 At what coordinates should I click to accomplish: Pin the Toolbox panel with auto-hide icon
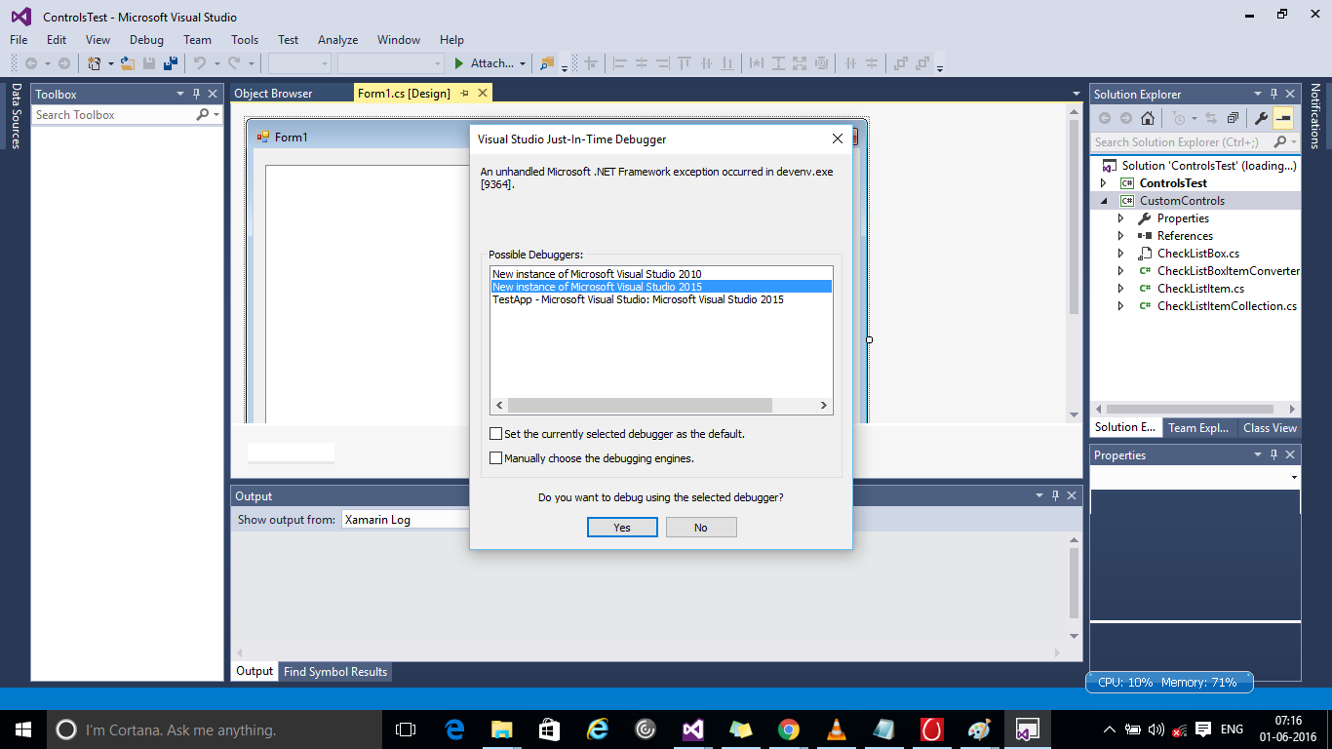(196, 95)
